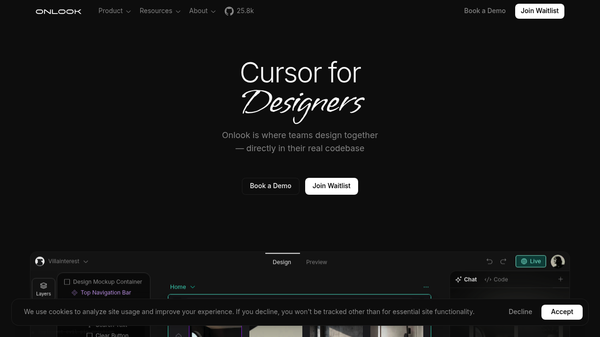Click the redo arrow icon
Image resolution: width=600 pixels, height=337 pixels.
[x=503, y=261]
